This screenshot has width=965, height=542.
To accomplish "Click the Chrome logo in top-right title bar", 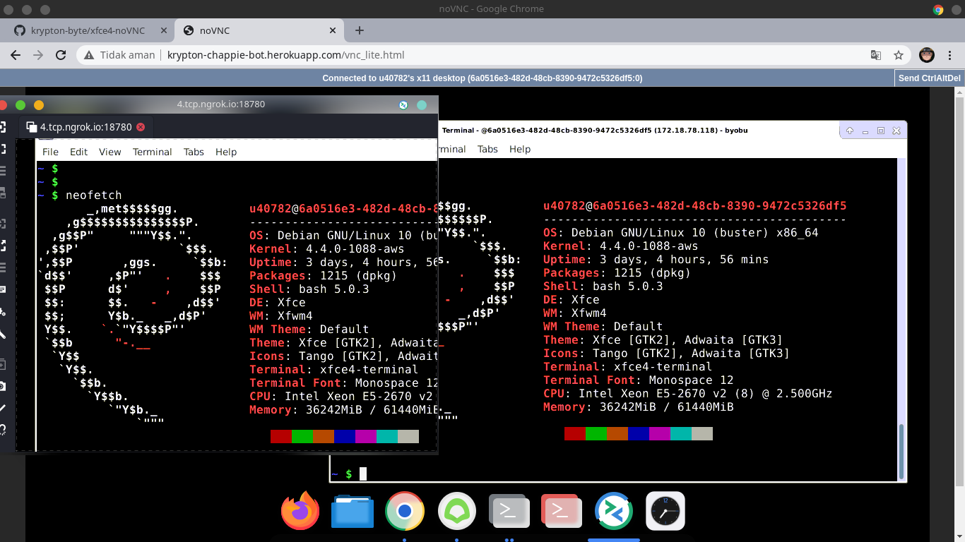I will point(938,9).
